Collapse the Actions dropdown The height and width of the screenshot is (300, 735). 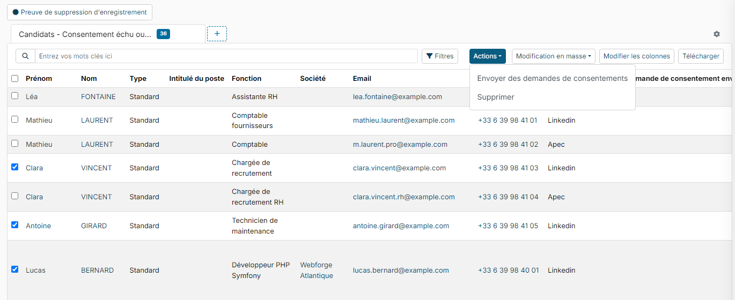pyautogui.click(x=488, y=56)
